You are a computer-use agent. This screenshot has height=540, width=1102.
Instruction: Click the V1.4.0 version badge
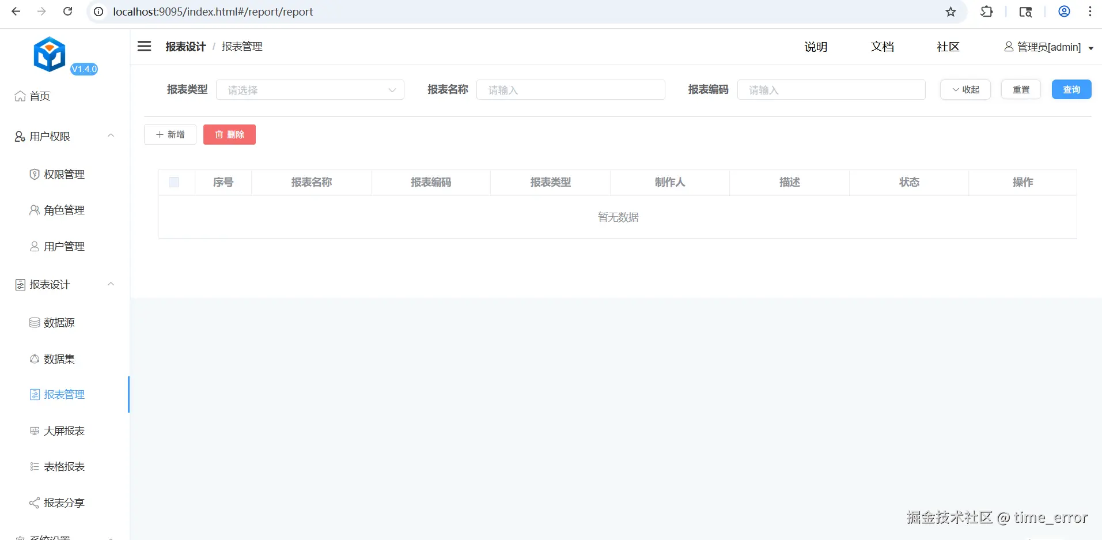[84, 69]
